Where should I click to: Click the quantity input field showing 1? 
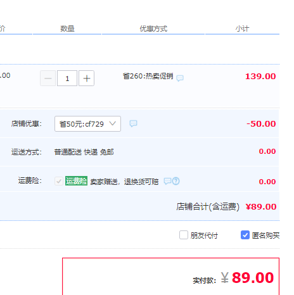coord(67,78)
